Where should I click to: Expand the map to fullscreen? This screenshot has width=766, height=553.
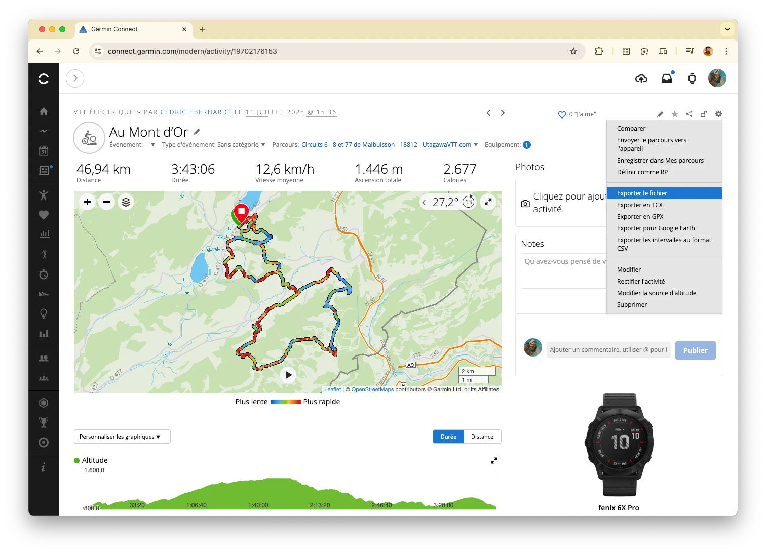[488, 202]
